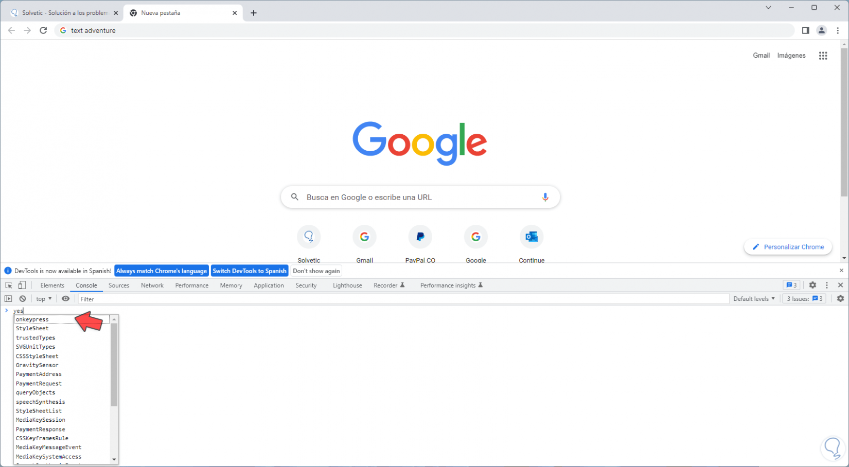Open a new browser tab
This screenshot has height=467, width=849.
tap(254, 13)
